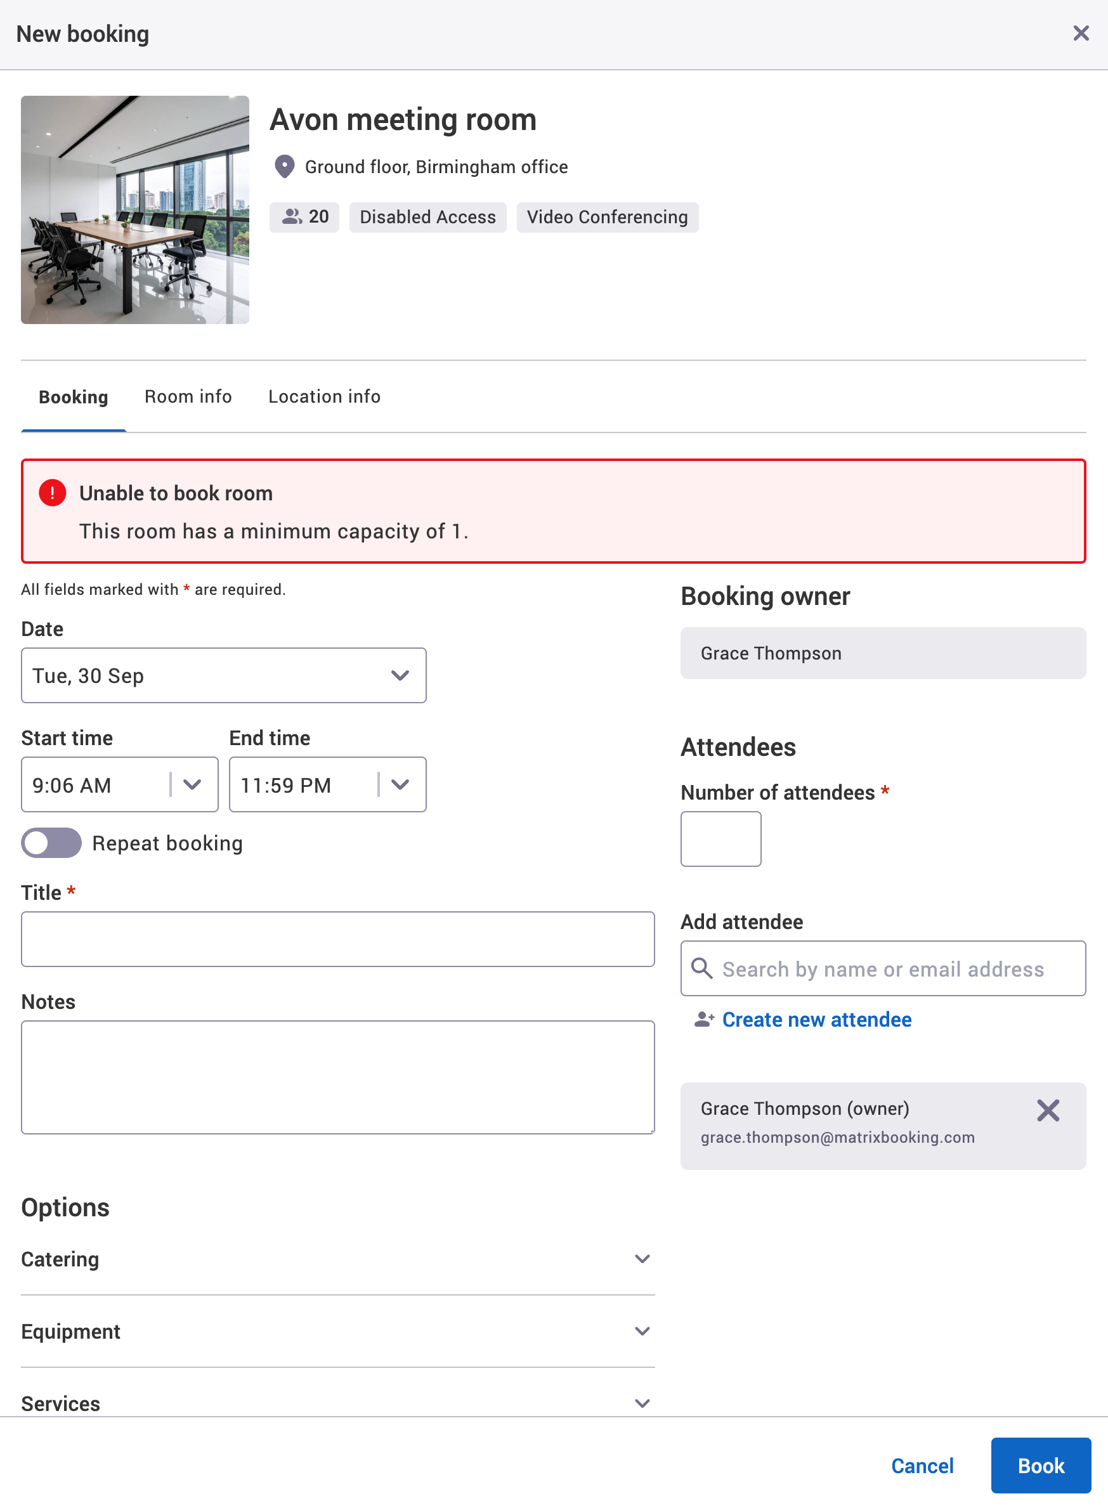The height and width of the screenshot is (1508, 1108).
Task: Click the Book button
Action: (x=1040, y=1465)
